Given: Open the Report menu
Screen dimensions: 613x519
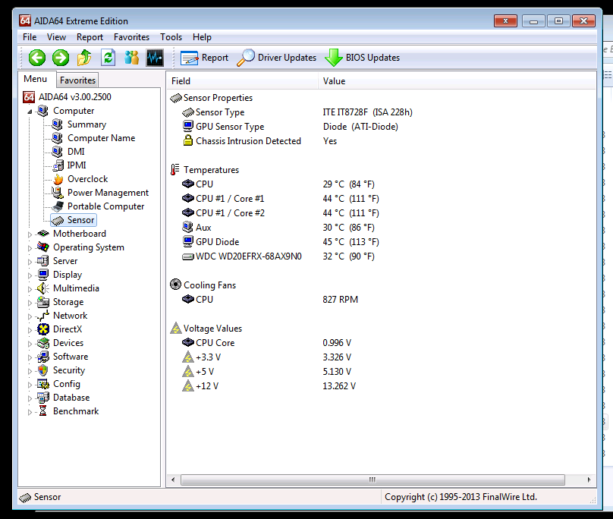Looking at the screenshot, I should (90, 37).
